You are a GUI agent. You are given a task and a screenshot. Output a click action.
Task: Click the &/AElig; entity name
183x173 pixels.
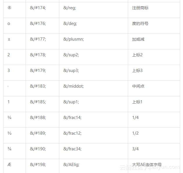[x=71, y=165]
